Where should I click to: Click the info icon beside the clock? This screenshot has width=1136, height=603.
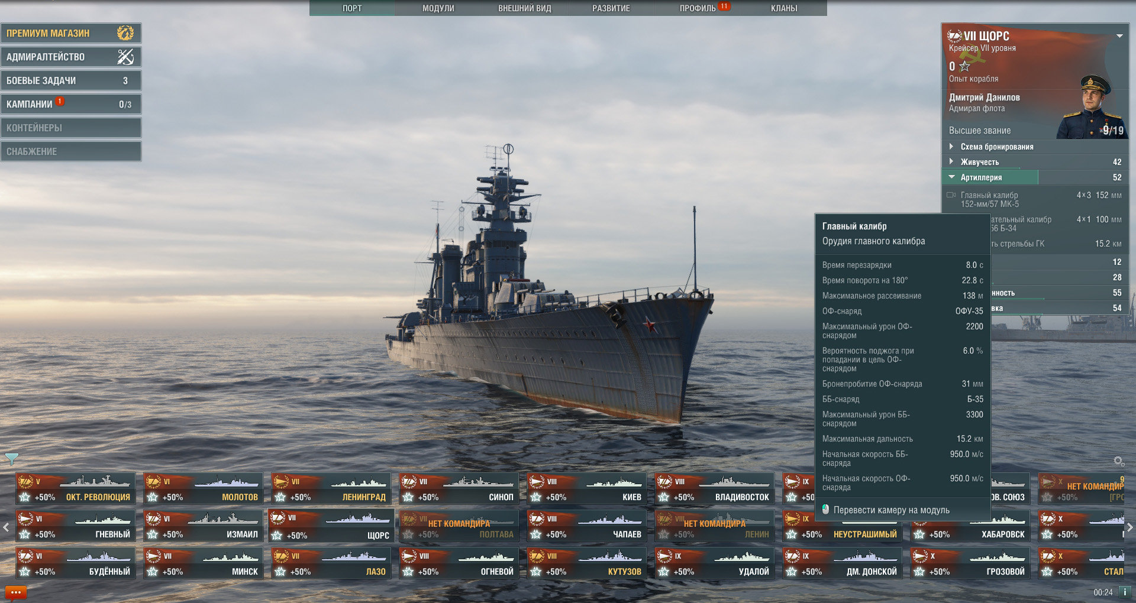click(1124, 592)
